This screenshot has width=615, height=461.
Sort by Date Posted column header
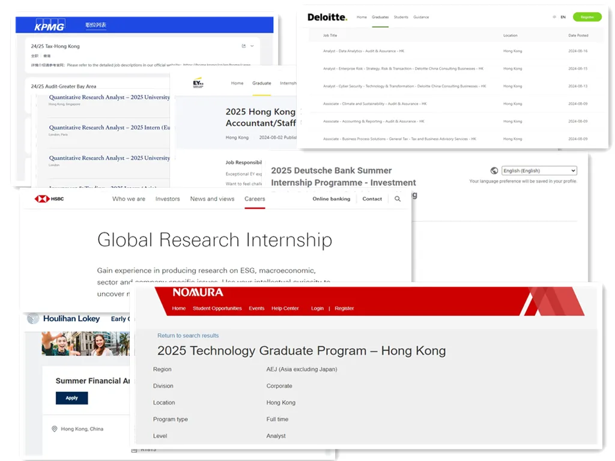pos(578,35)
